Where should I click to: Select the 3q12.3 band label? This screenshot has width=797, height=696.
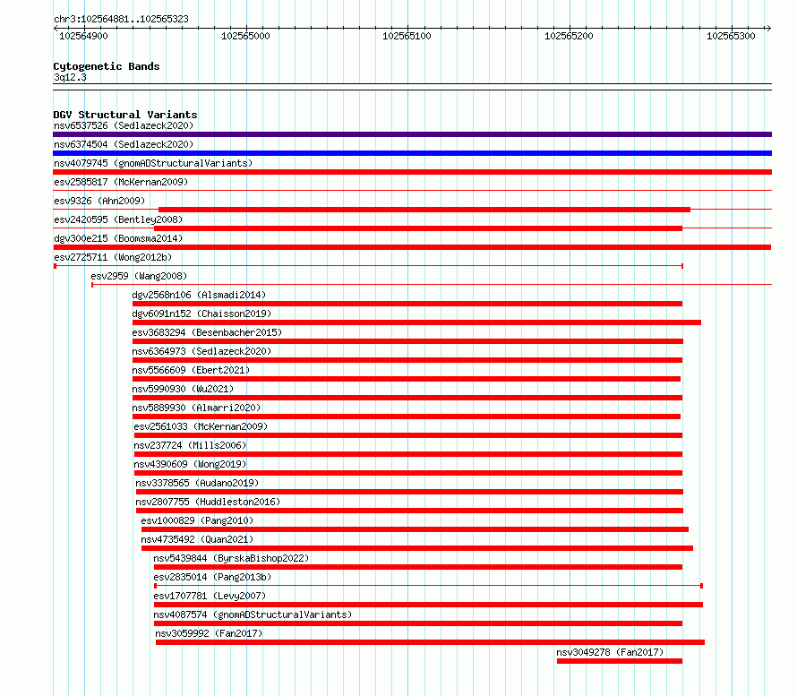click(x=70, y=77)
